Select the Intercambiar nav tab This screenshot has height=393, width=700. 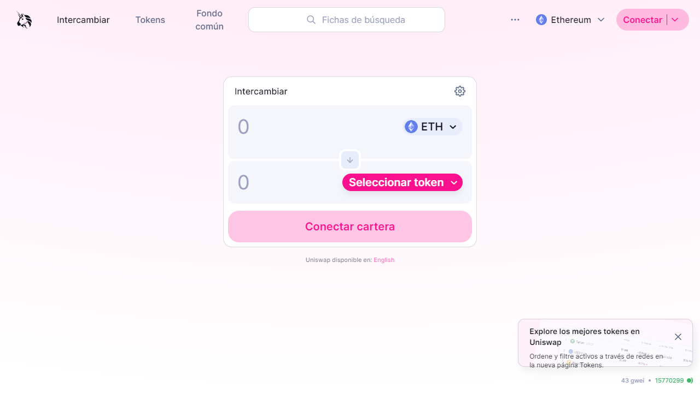coord(83,20)
